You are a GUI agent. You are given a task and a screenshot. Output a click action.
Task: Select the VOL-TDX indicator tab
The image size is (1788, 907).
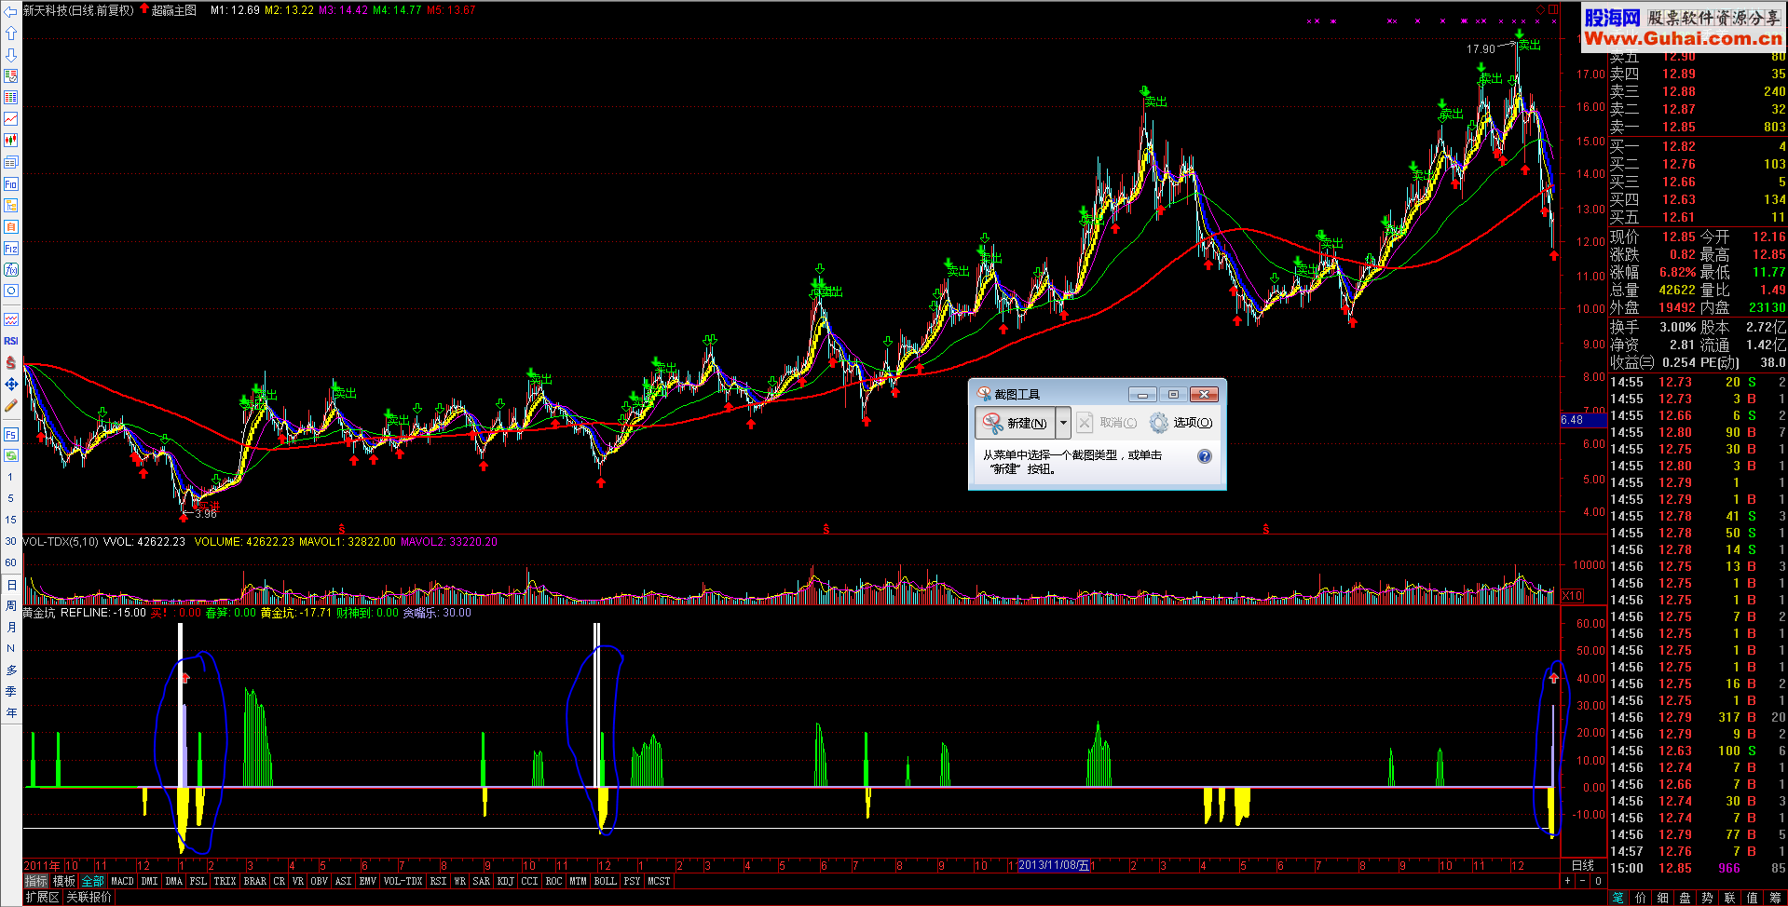[x=403, y=881]
